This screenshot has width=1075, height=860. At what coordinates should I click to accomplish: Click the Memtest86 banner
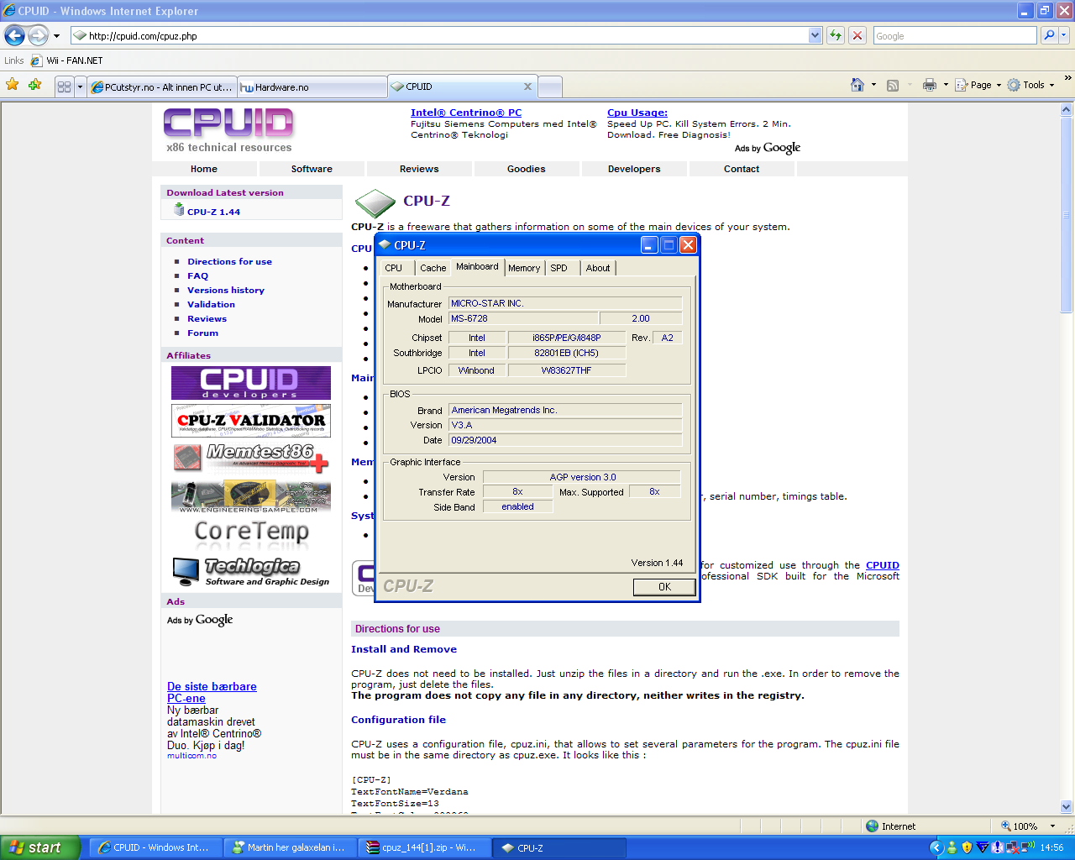tap(251, 458)
